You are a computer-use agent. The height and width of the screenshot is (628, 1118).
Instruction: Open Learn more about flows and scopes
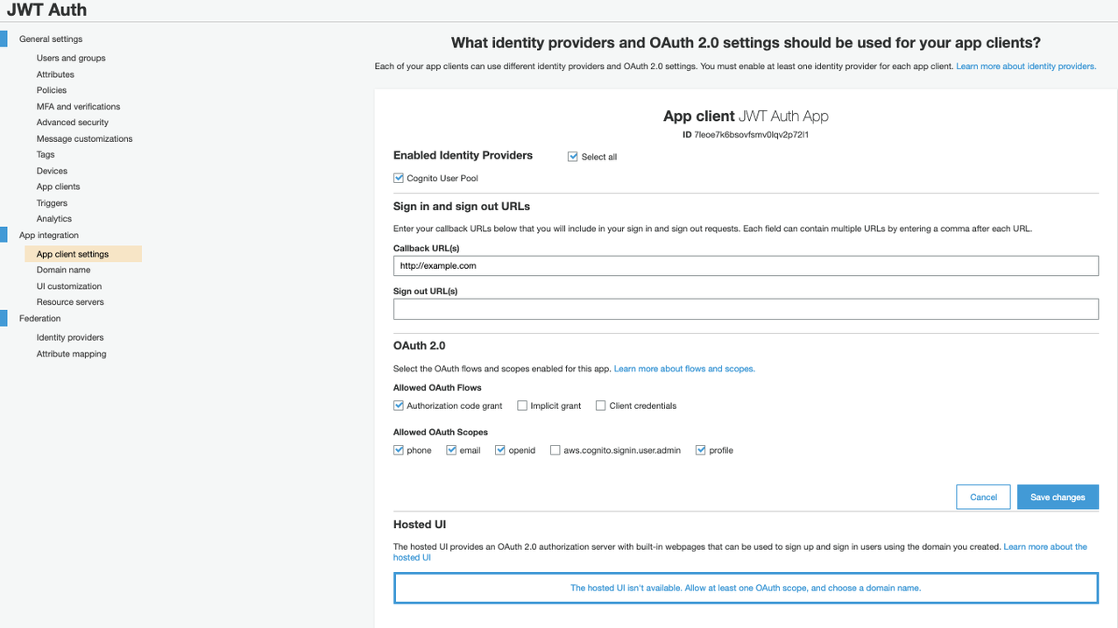(x=683, y=368)
